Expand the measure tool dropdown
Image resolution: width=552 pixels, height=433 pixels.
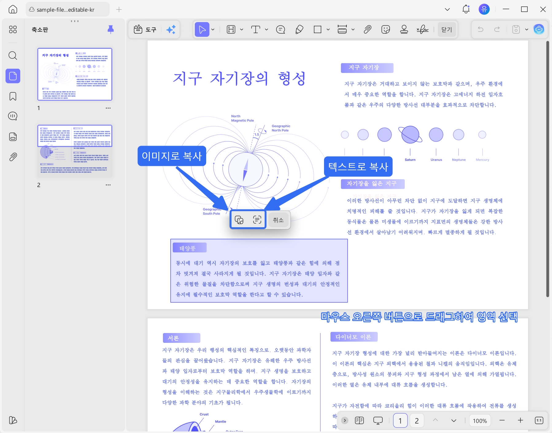[353, 29]
